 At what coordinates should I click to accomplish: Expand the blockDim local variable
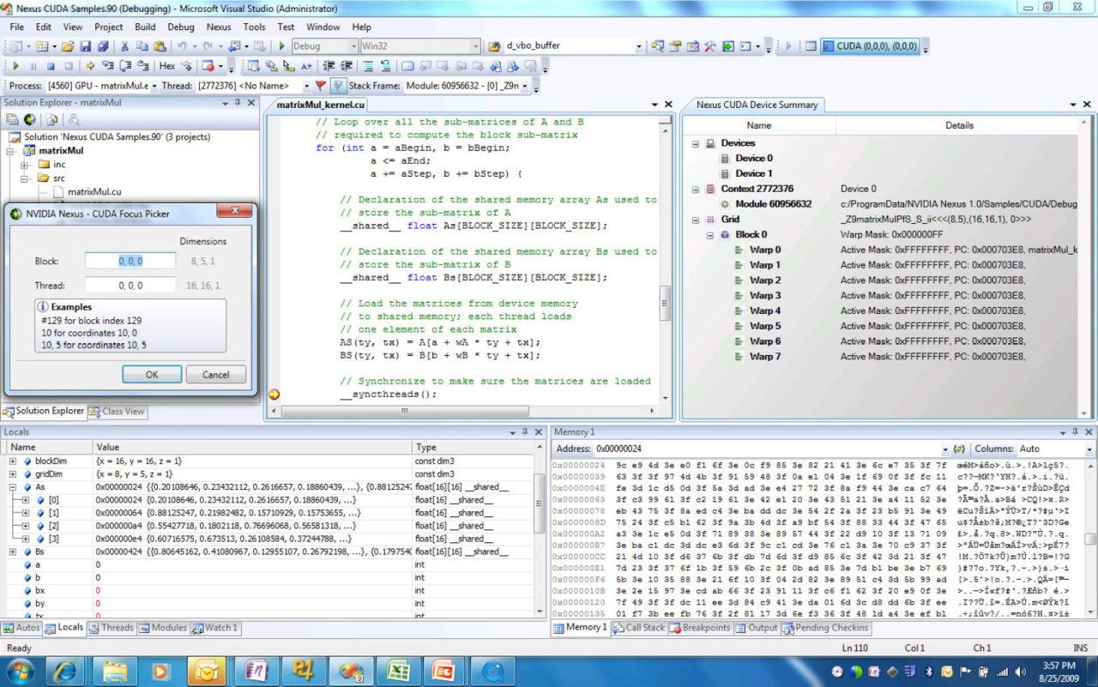point(13,461)
